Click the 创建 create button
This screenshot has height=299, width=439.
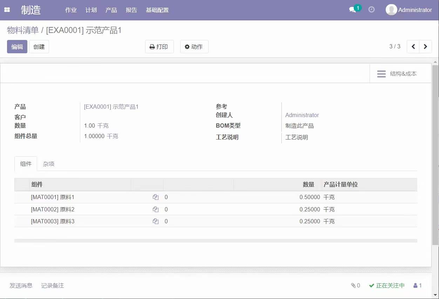pos(39,47)
